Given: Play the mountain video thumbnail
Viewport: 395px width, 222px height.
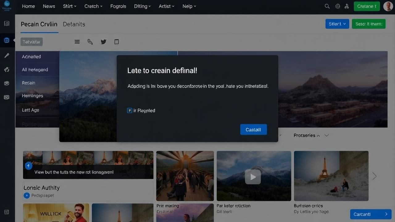Looking at the screenshot, I should click(x=253, y=177).
